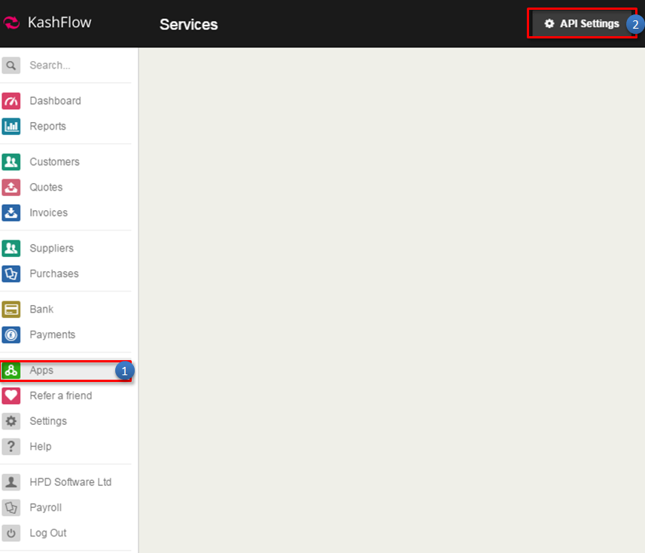Open the Settings menu item

coord(48,421)
